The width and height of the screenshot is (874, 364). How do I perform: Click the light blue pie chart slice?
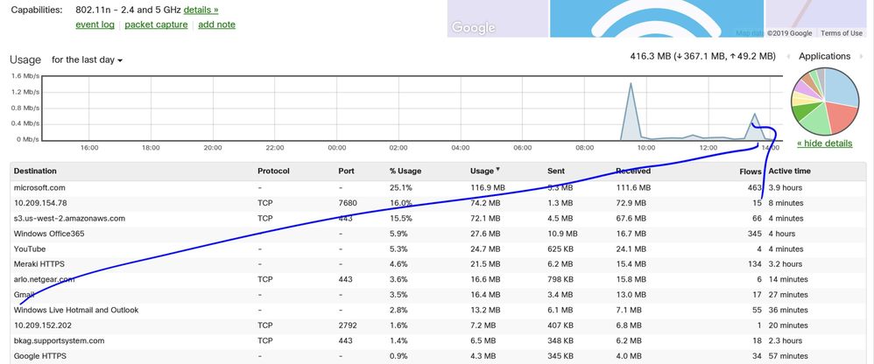[839, 89]
